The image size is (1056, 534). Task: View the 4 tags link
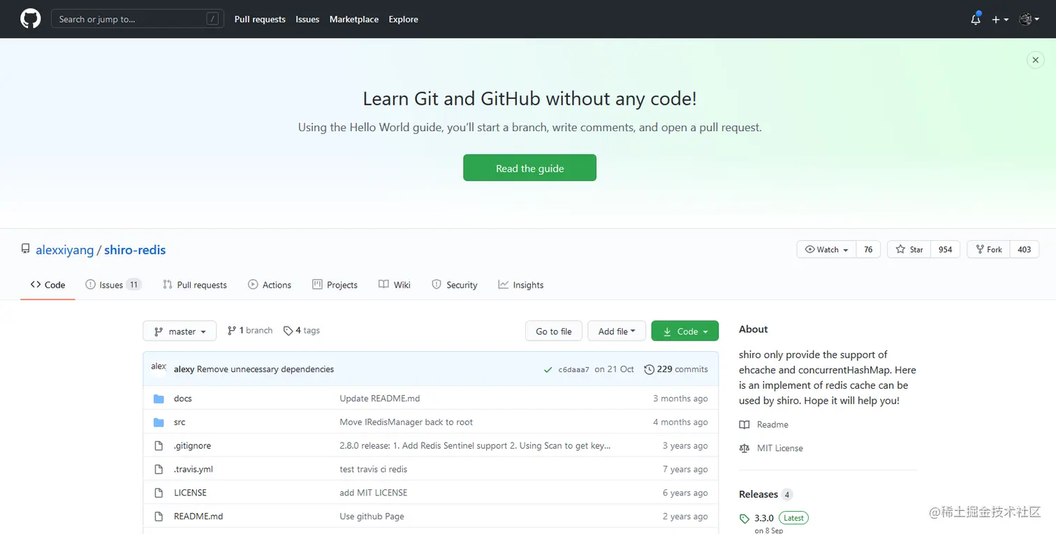coord(302,330)
